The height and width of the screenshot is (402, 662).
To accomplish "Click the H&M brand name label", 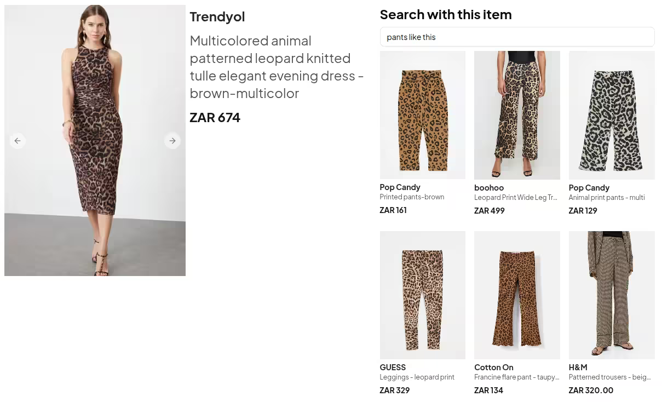I will [578, 367].
